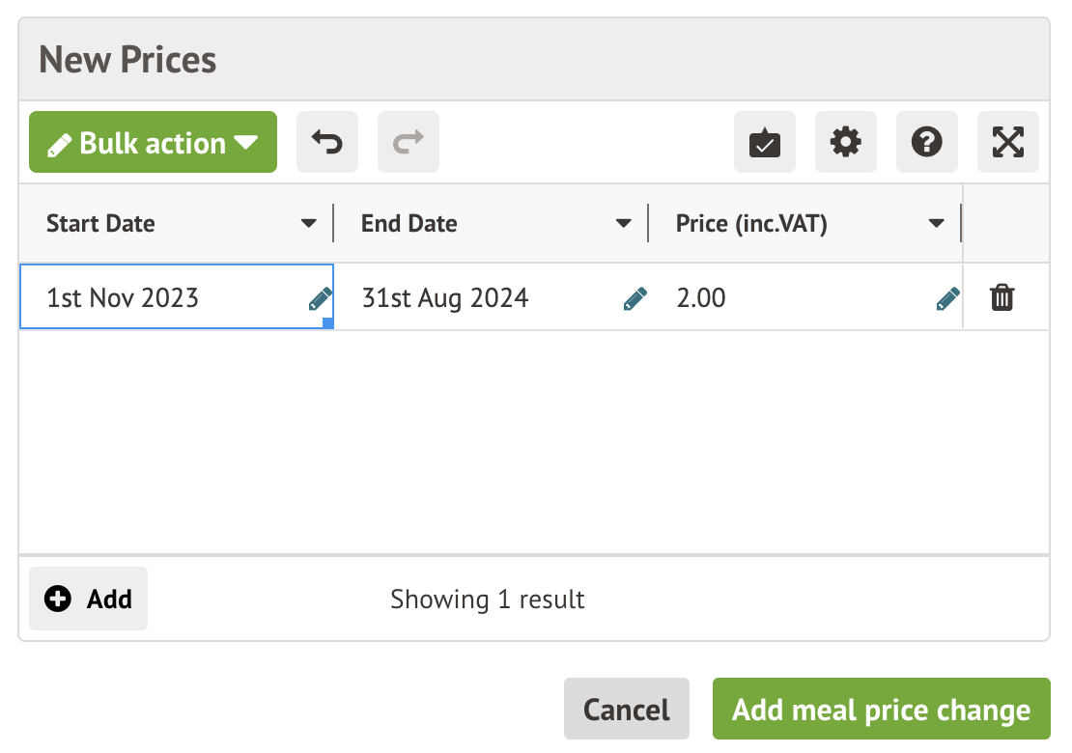The image size is (1072, 753).
Task: Expand table to fullscreen
Action: coord(1008,143)
